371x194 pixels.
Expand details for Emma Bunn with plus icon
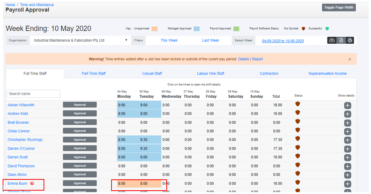(347, 184)
